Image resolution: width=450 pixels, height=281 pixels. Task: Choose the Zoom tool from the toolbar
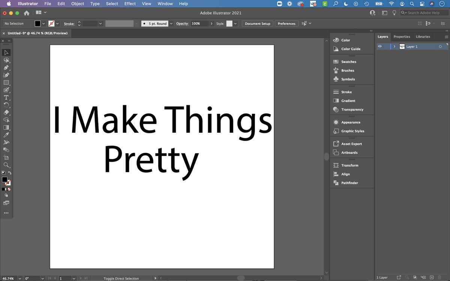click(x=6, y=165)
